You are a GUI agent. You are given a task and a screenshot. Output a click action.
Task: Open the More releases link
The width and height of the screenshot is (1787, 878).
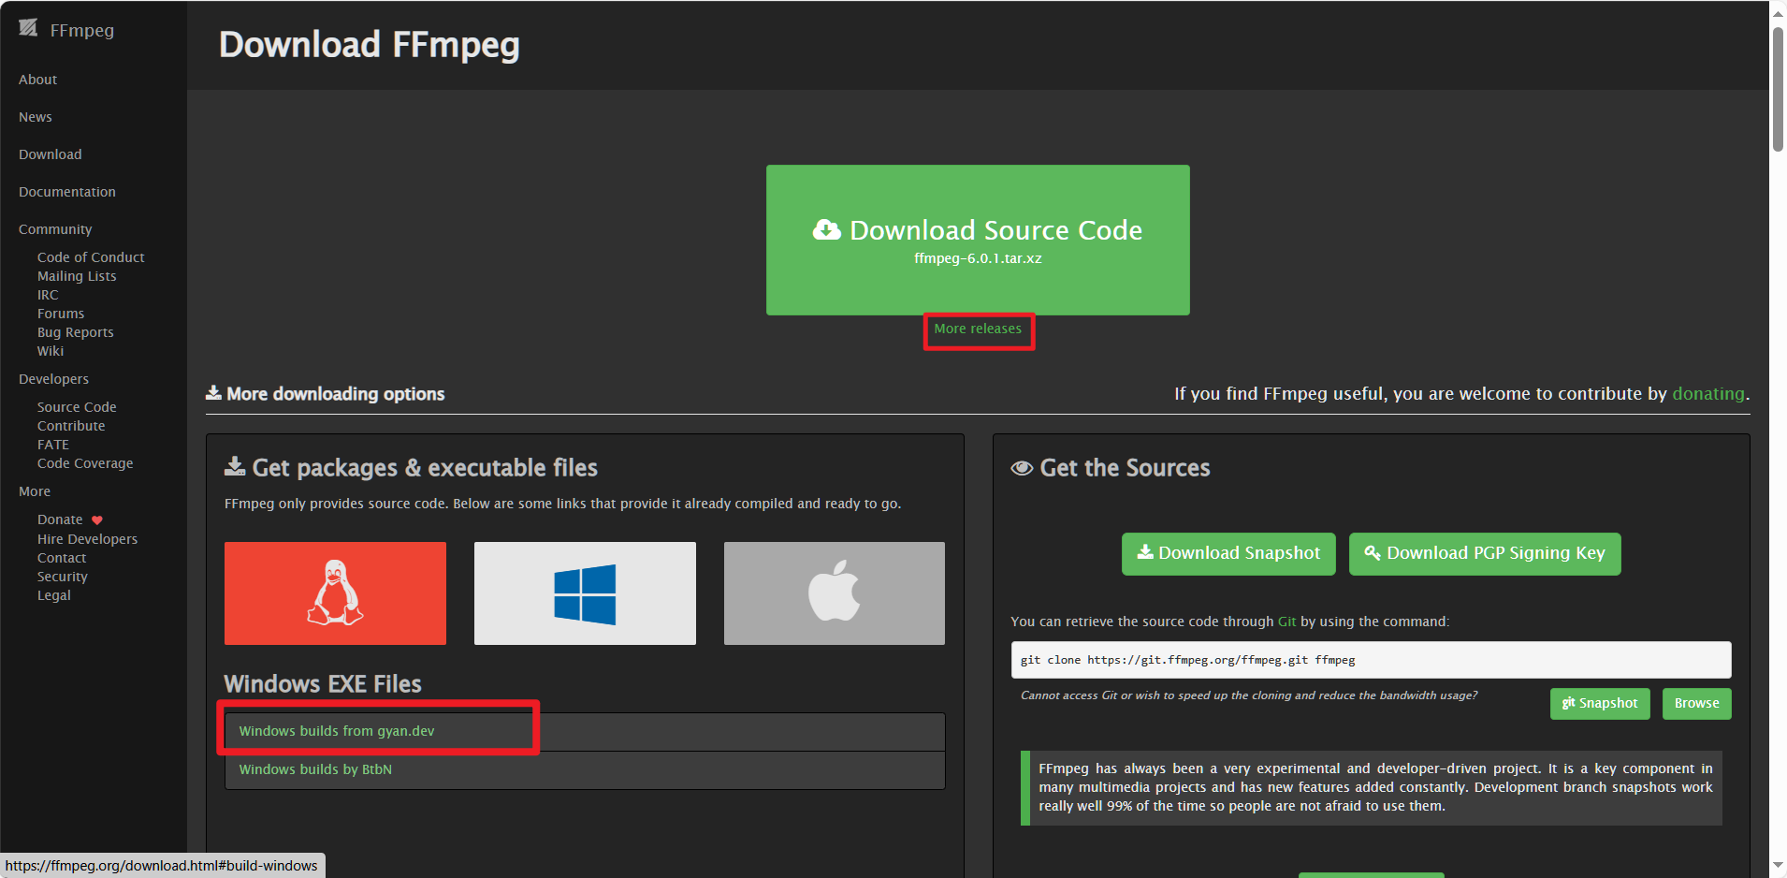(x=978, y=329)
